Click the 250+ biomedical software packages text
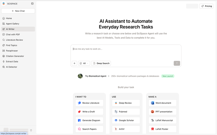217x135 pixels. pos(135,76)
